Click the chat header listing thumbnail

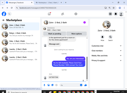(46, 22)
